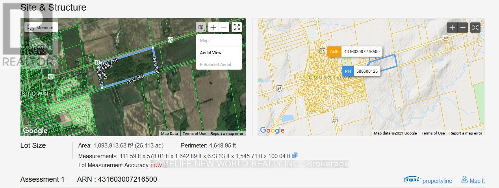The width and height of the screenshot is (499, 188).
Task: Zoom out on the street map
Action: click(463, 28)
